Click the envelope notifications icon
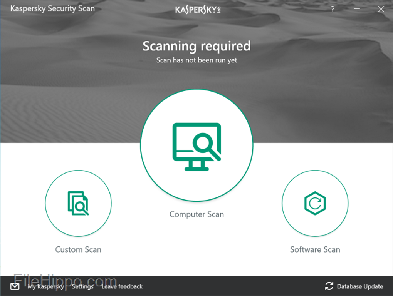The image size is (393, 296). pyautogui.click(x=15, y=286)
